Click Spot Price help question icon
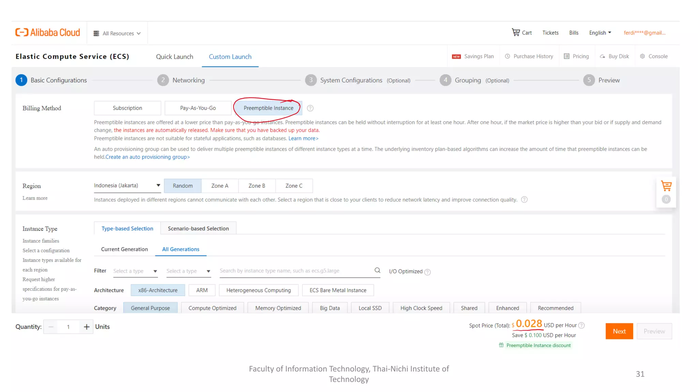The width and height of the screenshot is (698, 392). 582,325
